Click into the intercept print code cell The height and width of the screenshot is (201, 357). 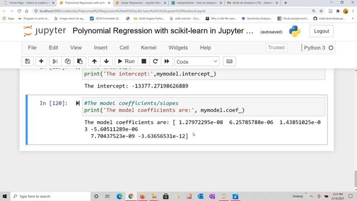[x=203, y=74]
